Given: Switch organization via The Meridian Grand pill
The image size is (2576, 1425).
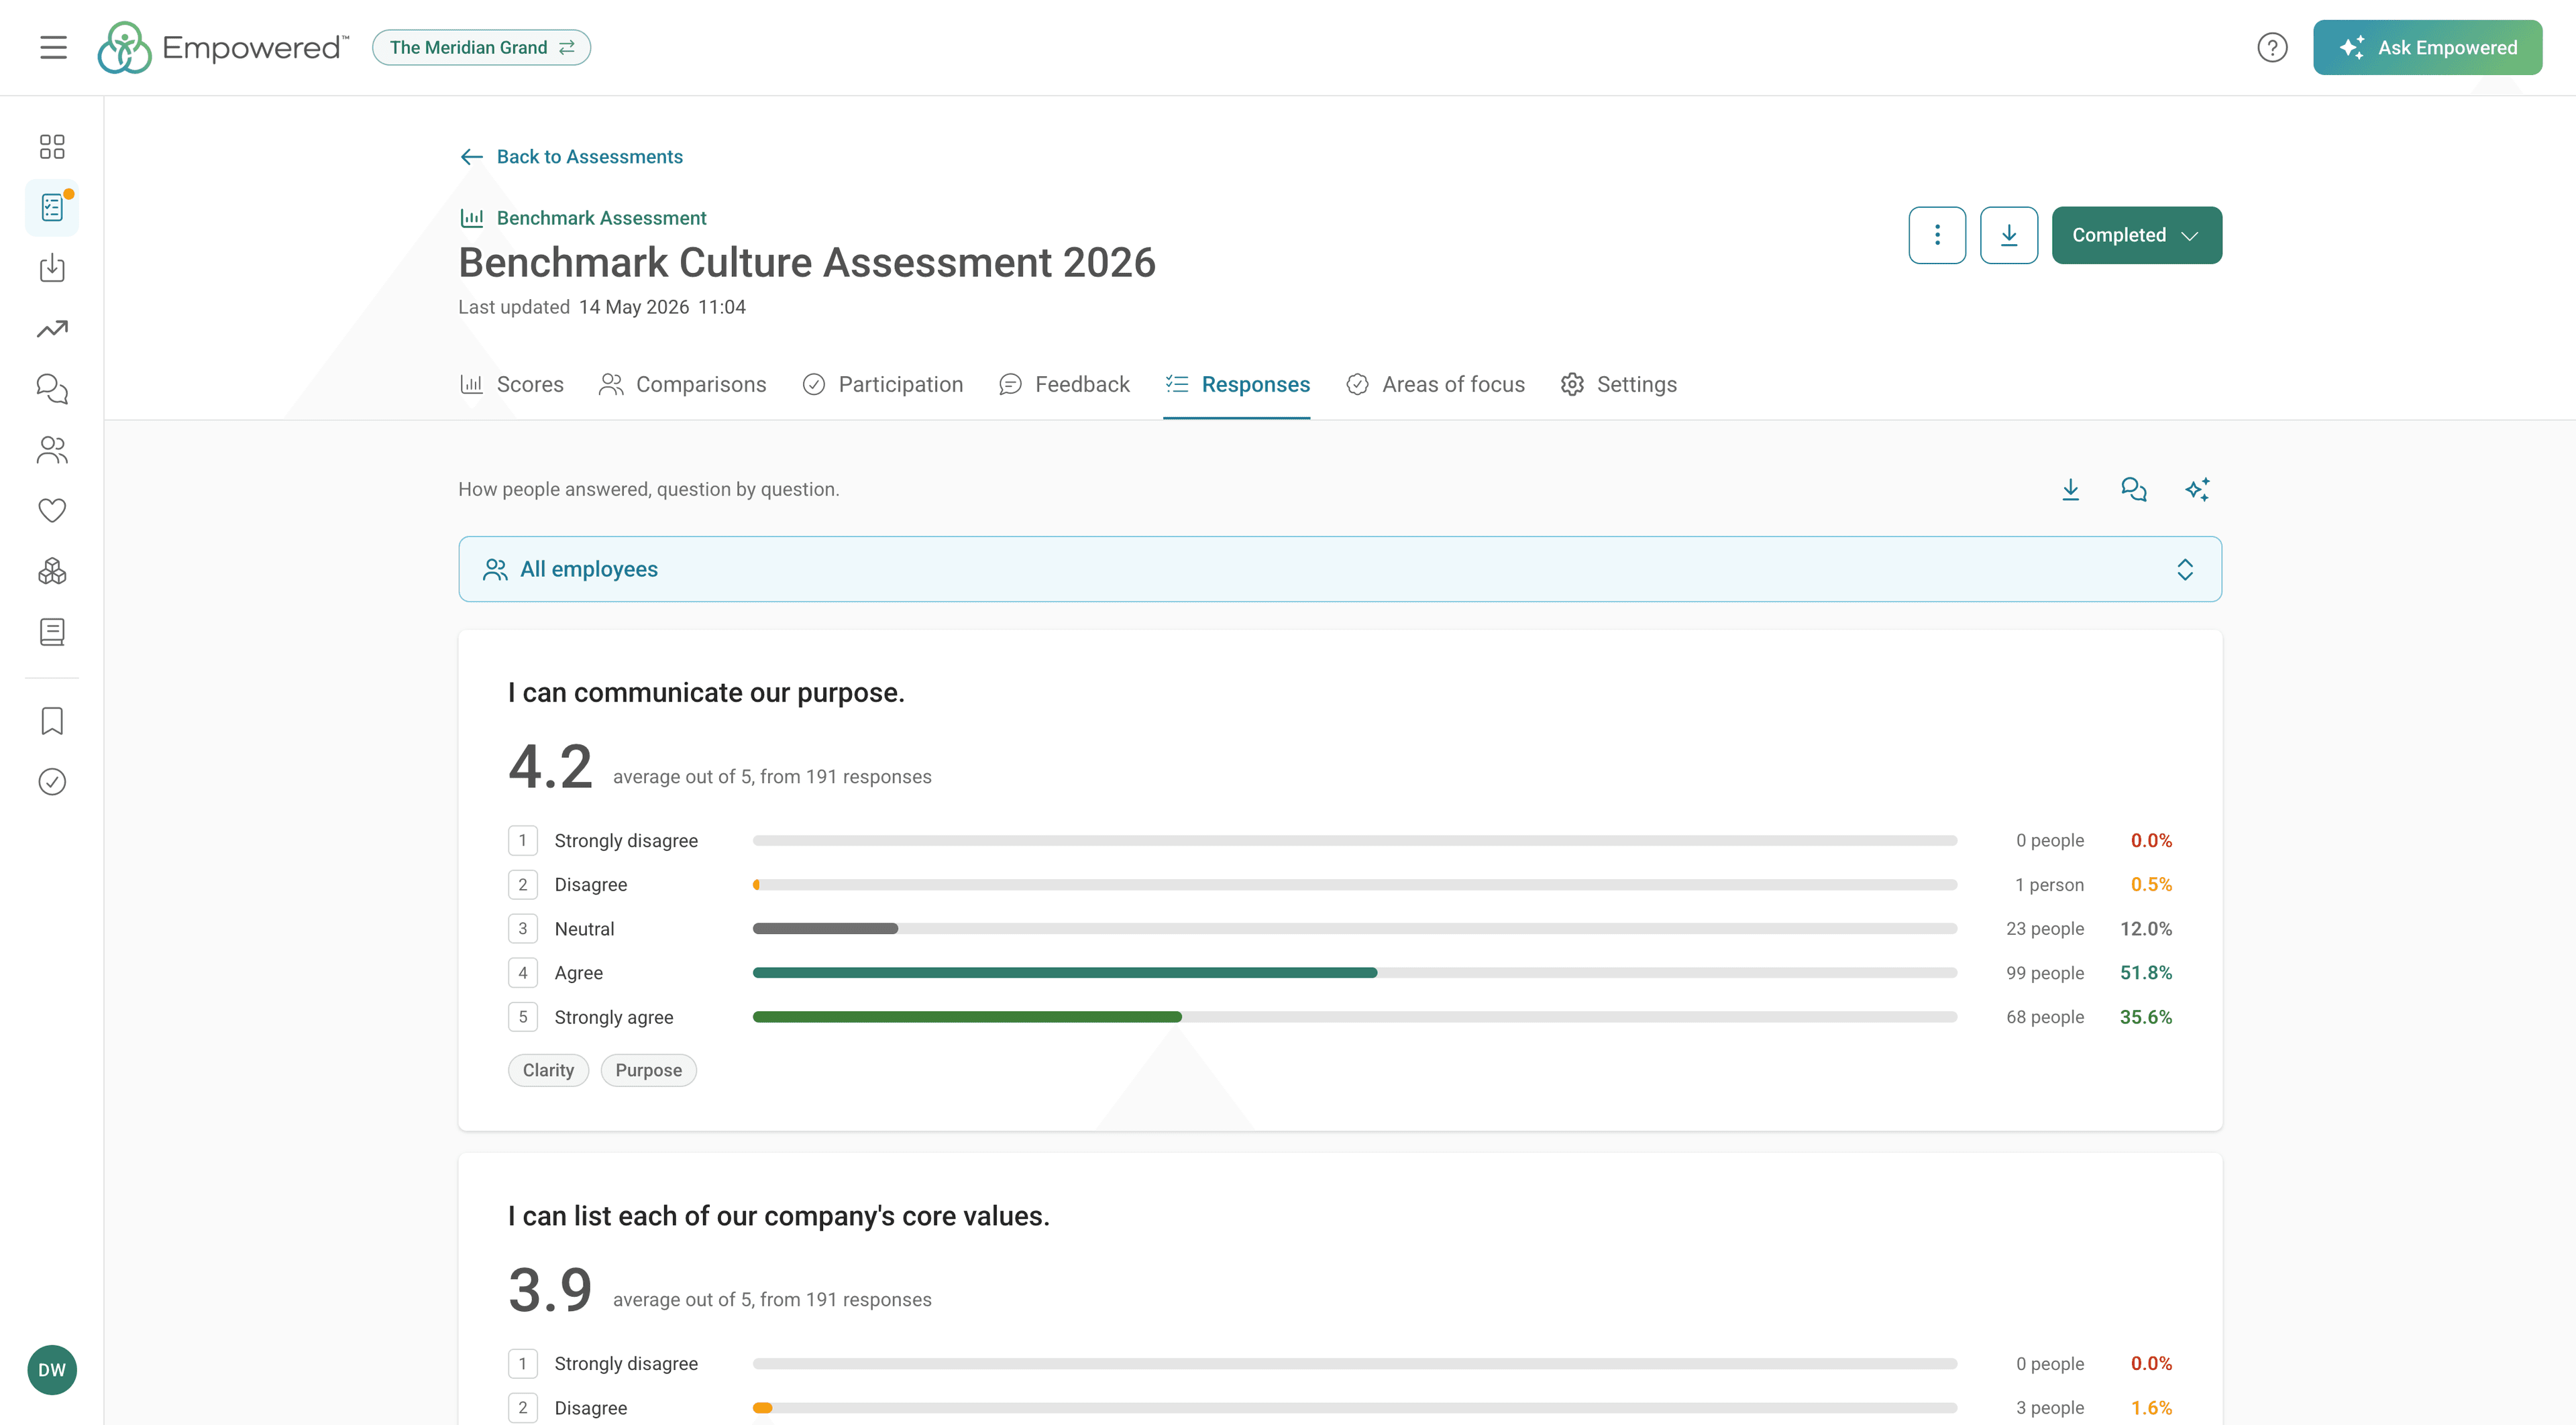Looking at the screenshot, I should point(481,47).
